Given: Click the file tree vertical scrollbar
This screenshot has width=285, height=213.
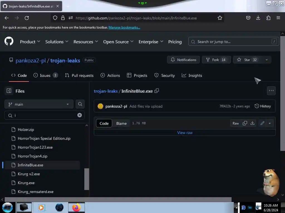Looking at the screenshot, I should pyautogui.click(x=87, y=179).
